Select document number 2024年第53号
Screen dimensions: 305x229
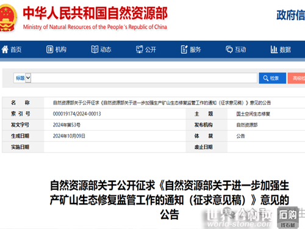66,125
